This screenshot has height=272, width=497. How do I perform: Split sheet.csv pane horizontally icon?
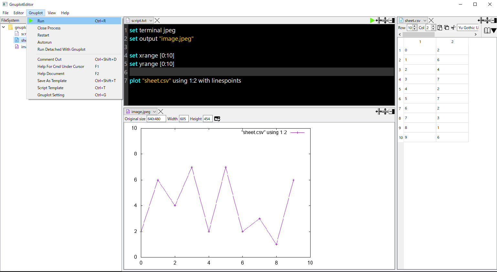(x=481, y=20)
